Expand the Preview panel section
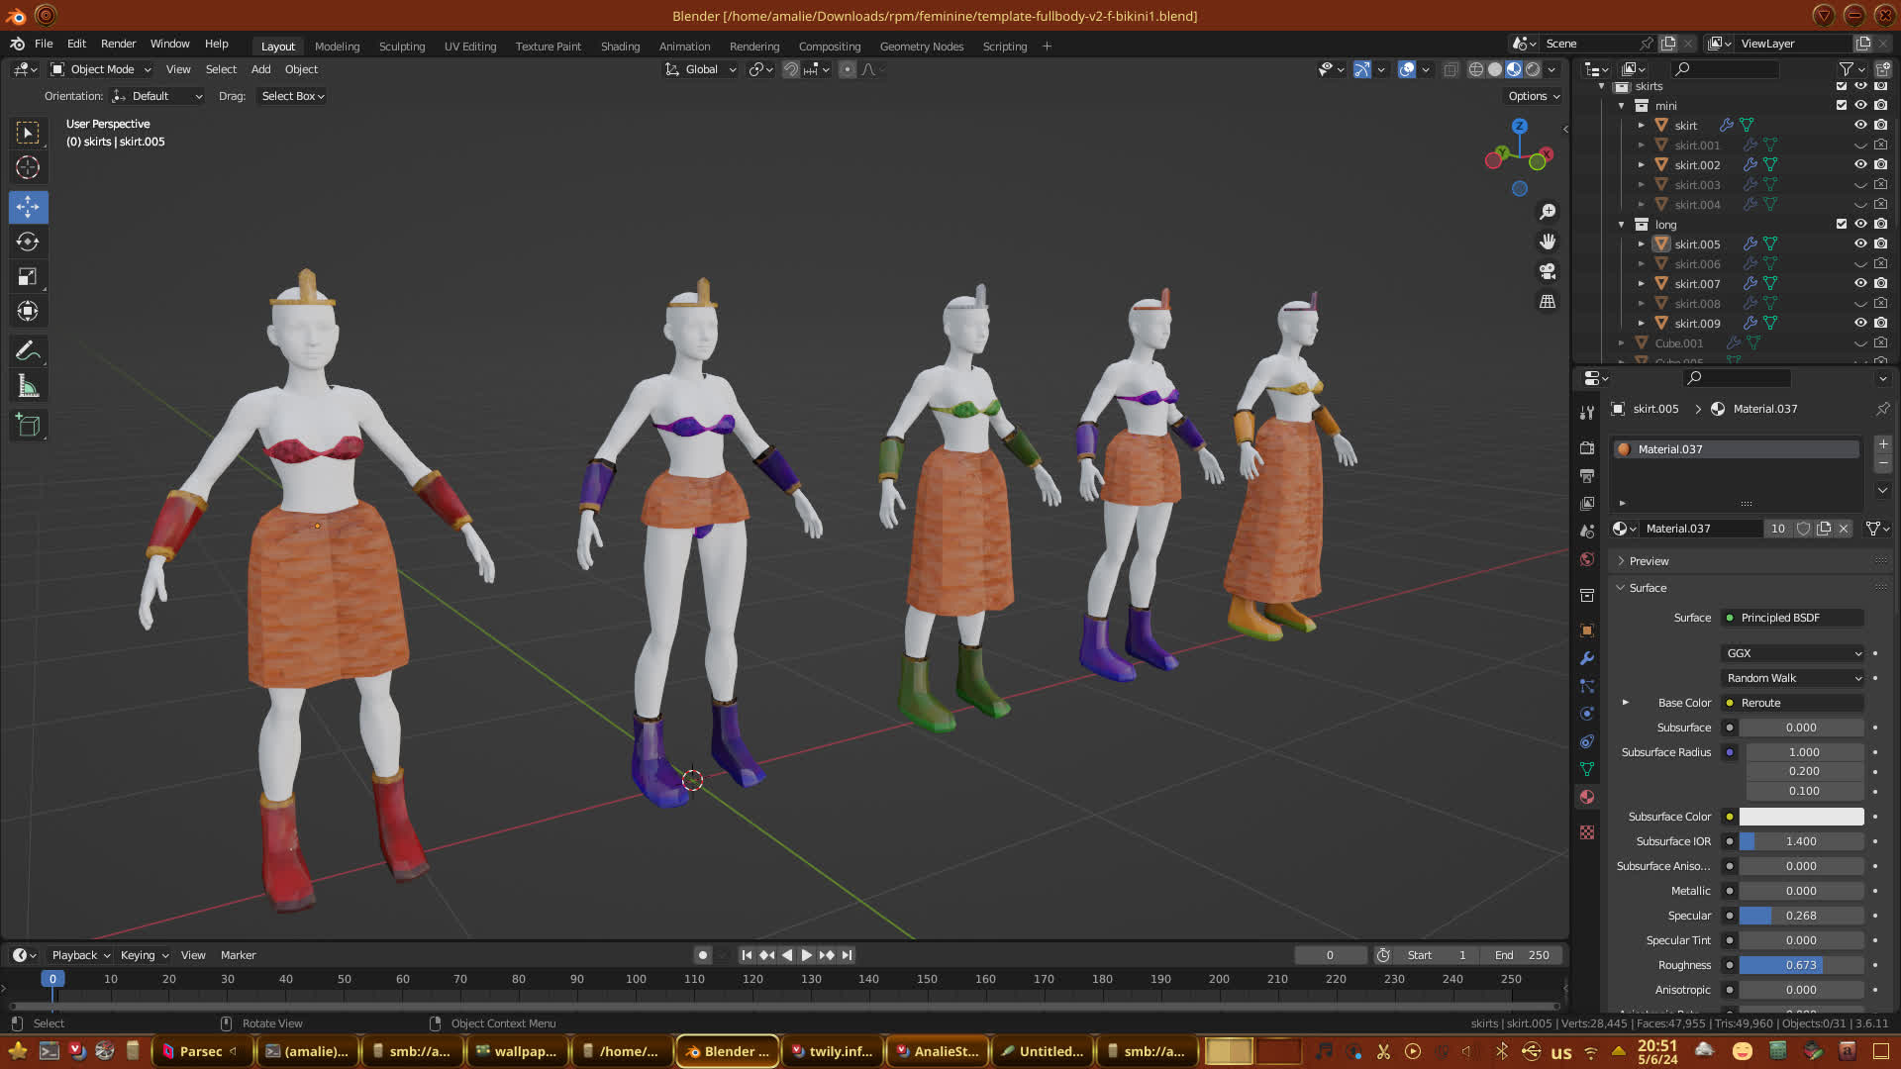The image size is (1901, 1069). pyautogui.click(x=1649, y=561)
